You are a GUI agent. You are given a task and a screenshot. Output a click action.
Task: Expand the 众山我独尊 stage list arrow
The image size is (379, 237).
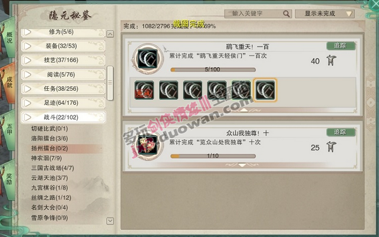(242, 165)
